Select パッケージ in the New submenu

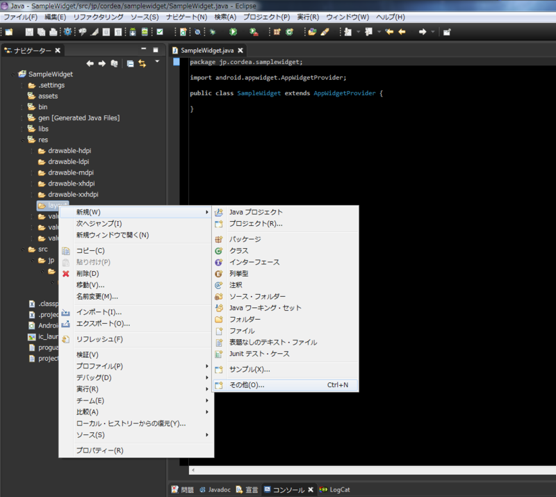(286, 239)
